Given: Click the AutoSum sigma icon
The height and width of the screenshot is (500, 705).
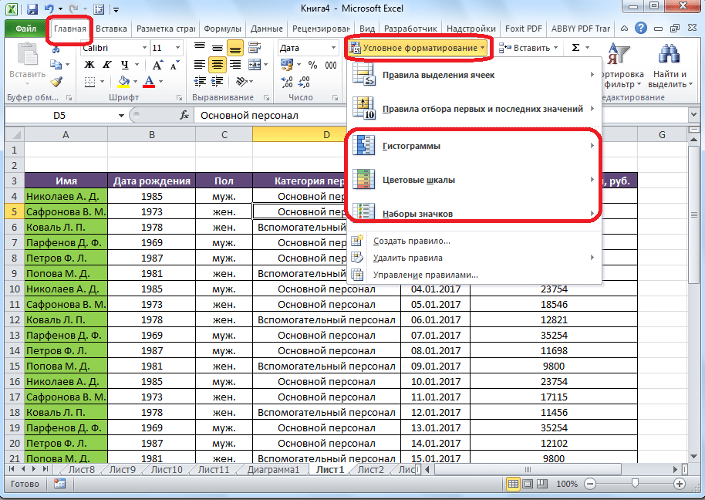Looking at the screenshot, I should [x=576, y=48].
